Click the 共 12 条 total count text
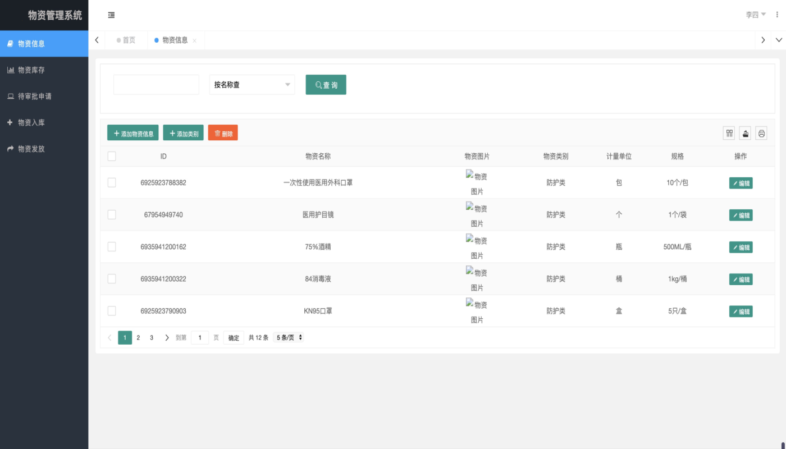The width and height of the screenshot is (786, 449). 258,338
